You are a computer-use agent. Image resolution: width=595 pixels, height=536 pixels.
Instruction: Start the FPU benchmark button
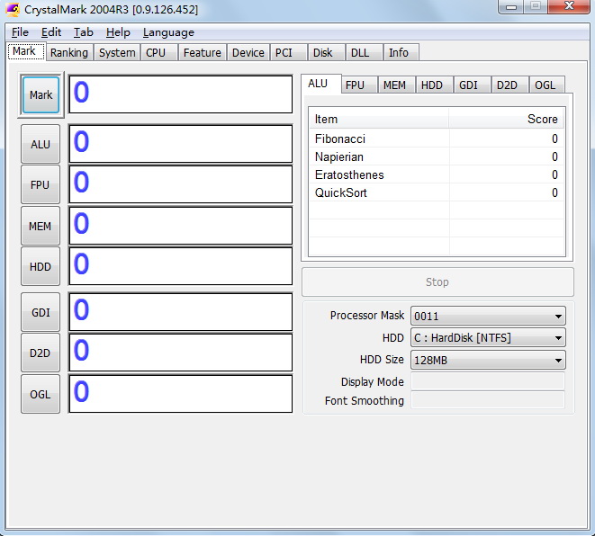[41, 184]
